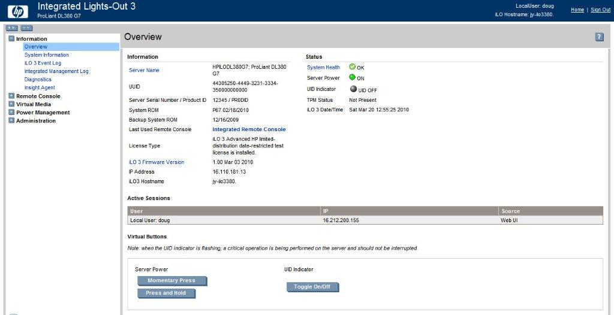
Task: Open the iLO 3 Firmware Version link
Action: point(156,162)
